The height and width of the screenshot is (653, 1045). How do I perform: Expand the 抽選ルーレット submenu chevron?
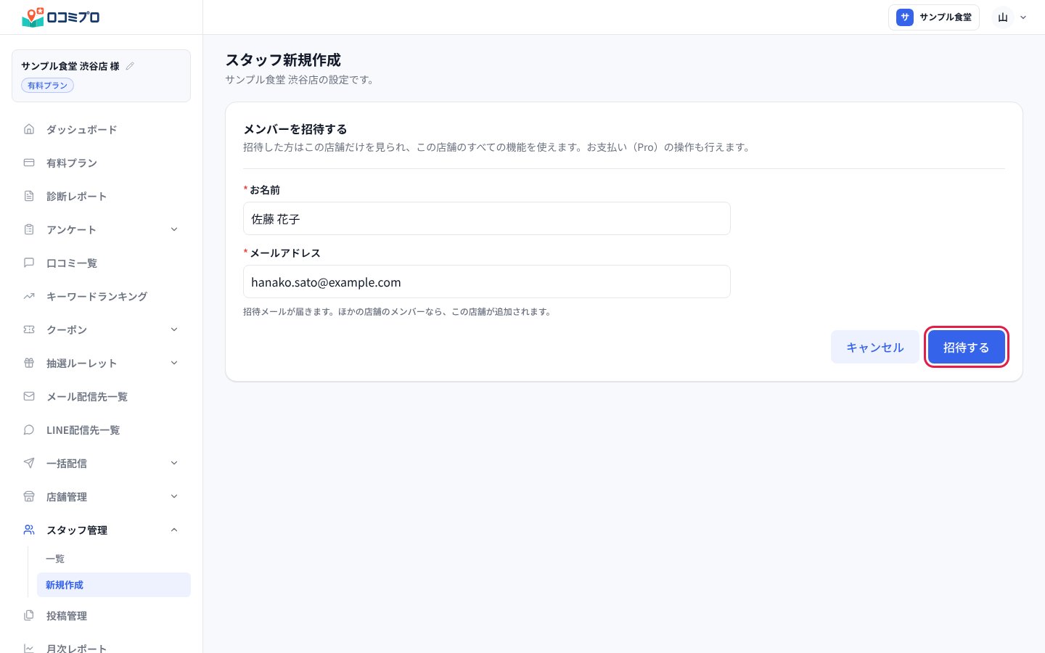174,363
